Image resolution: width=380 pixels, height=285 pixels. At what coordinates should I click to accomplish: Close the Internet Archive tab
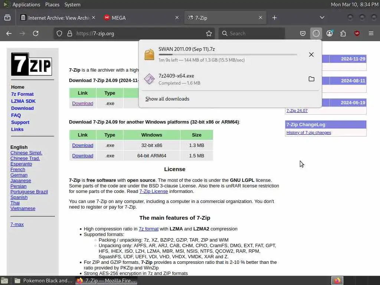(x=94, y=18)
